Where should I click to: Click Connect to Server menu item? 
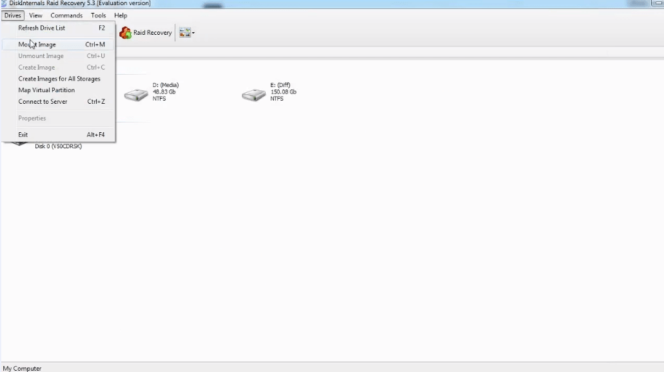43,102
